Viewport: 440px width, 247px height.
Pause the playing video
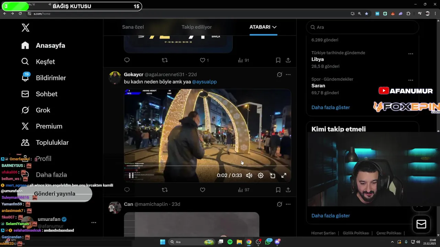pos(131,175)
